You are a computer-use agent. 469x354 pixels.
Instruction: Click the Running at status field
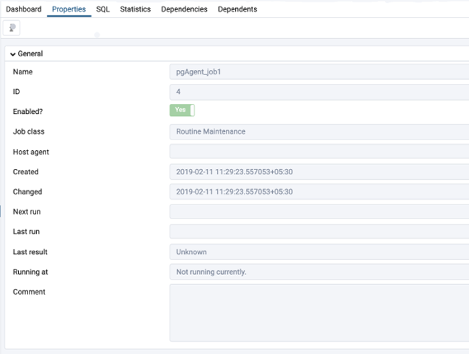pos(319,272)
